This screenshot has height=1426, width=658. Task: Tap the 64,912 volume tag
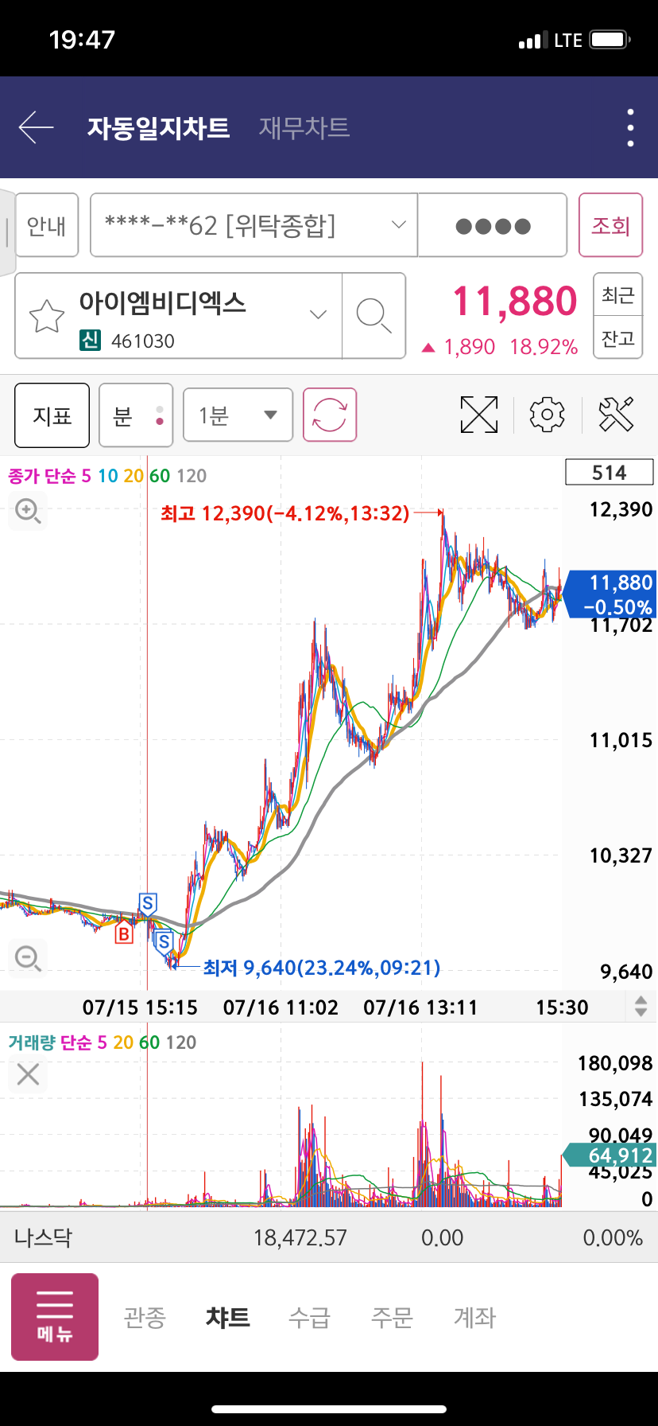pos(610,1155)
